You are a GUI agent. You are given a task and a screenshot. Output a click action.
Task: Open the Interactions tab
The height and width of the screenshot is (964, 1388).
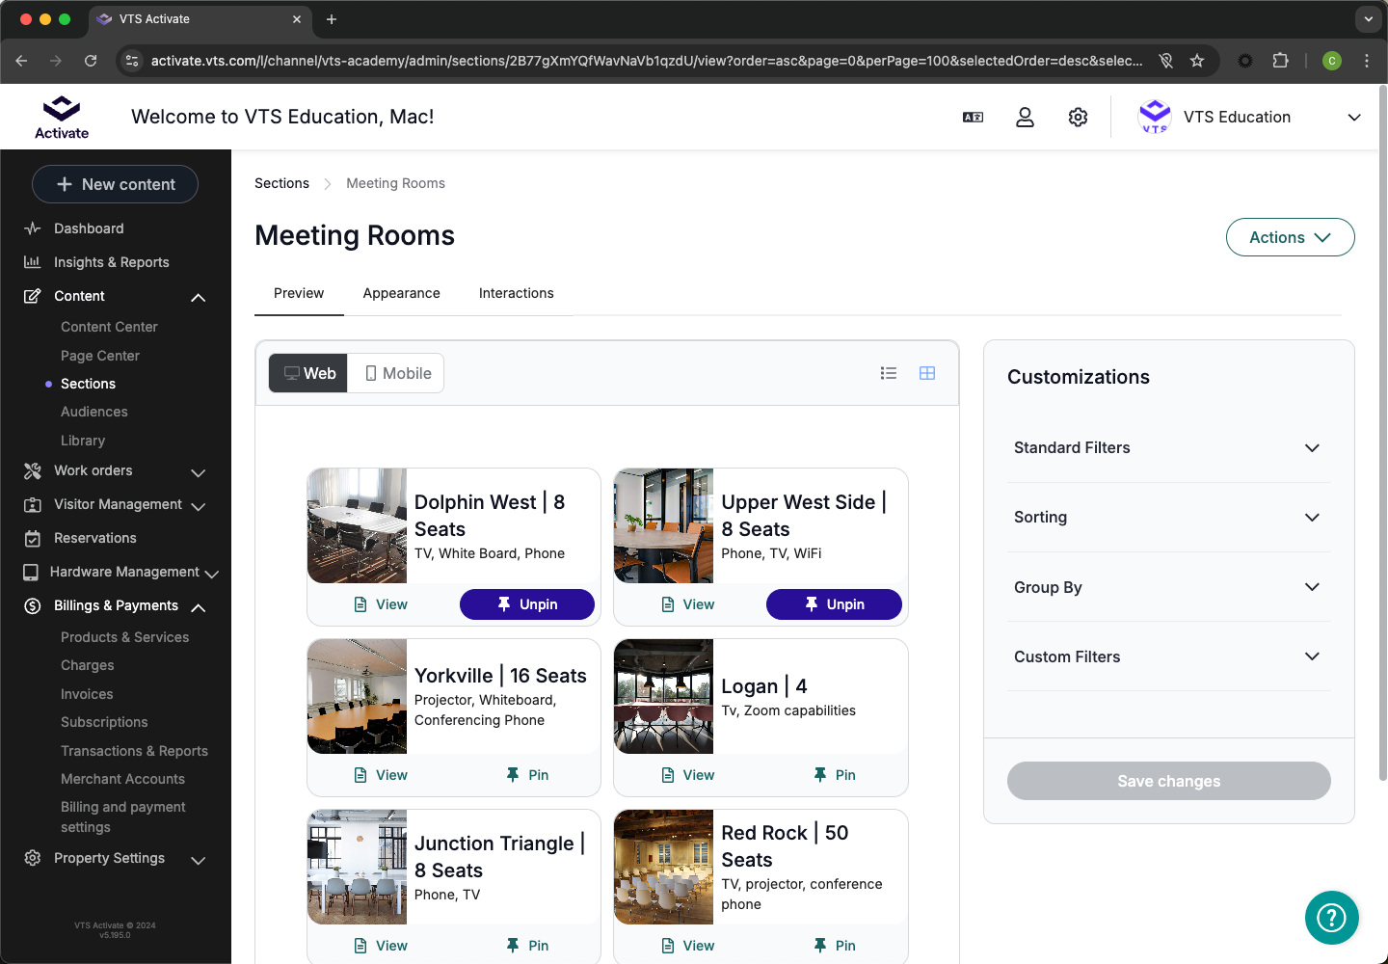click(516, 293)
